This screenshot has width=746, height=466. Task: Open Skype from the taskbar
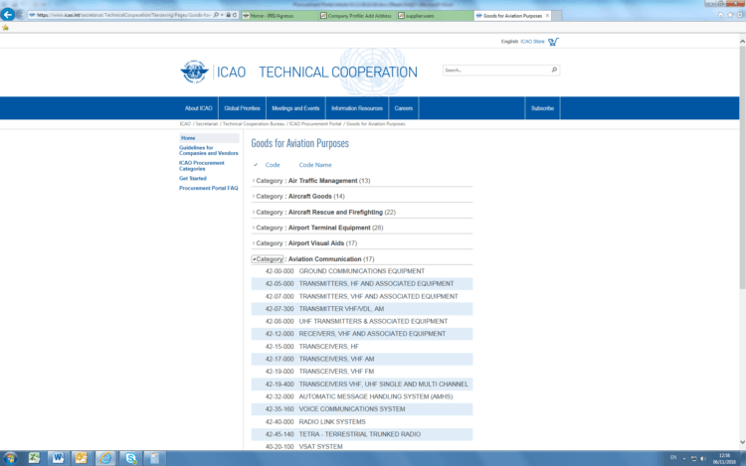(131, 457)
